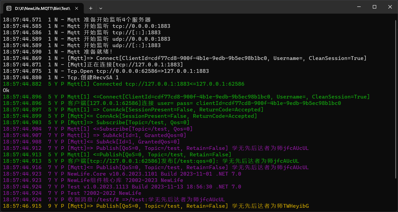The height and width of the screenshot is (212, 398).
Task: Maximize the terminal window
Action: point(374,7)
